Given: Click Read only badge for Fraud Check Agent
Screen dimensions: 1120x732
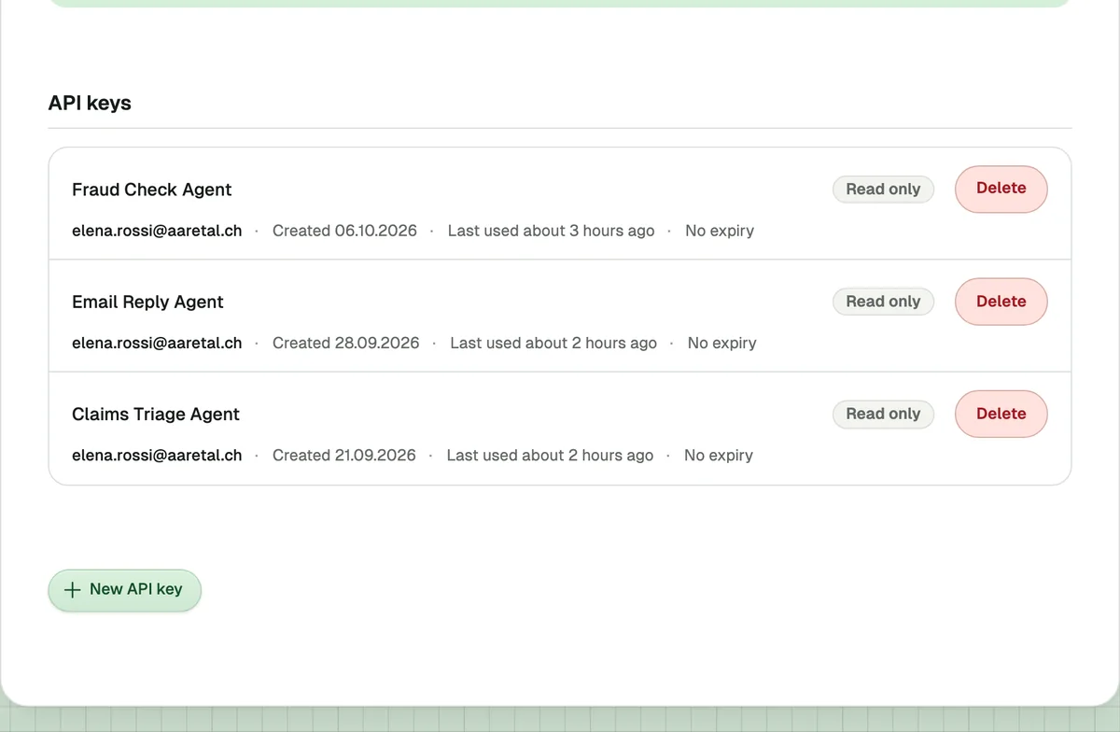Looking at the screenshot, I should point(883,190).
